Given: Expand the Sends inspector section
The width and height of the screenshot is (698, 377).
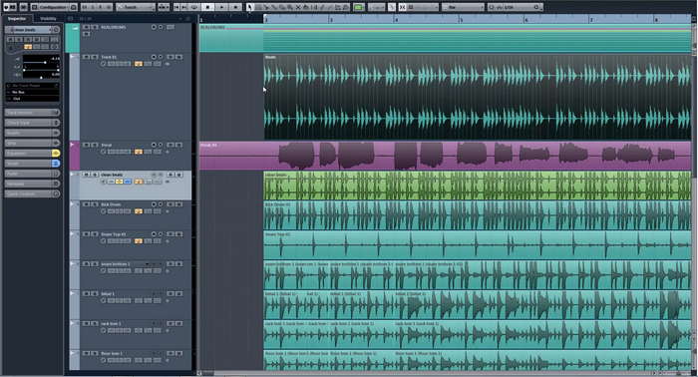Looking at the screenshot, I should [x=29, y=164].
